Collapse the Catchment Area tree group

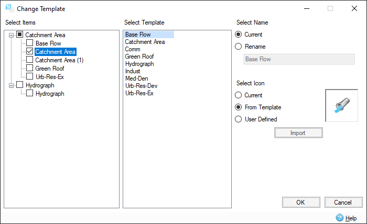[x=12, y=35]
